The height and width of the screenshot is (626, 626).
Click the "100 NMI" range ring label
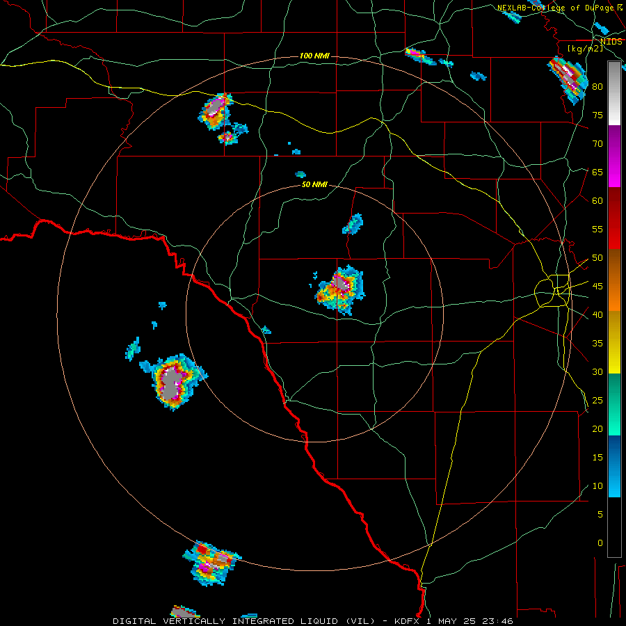coord(314,56)
